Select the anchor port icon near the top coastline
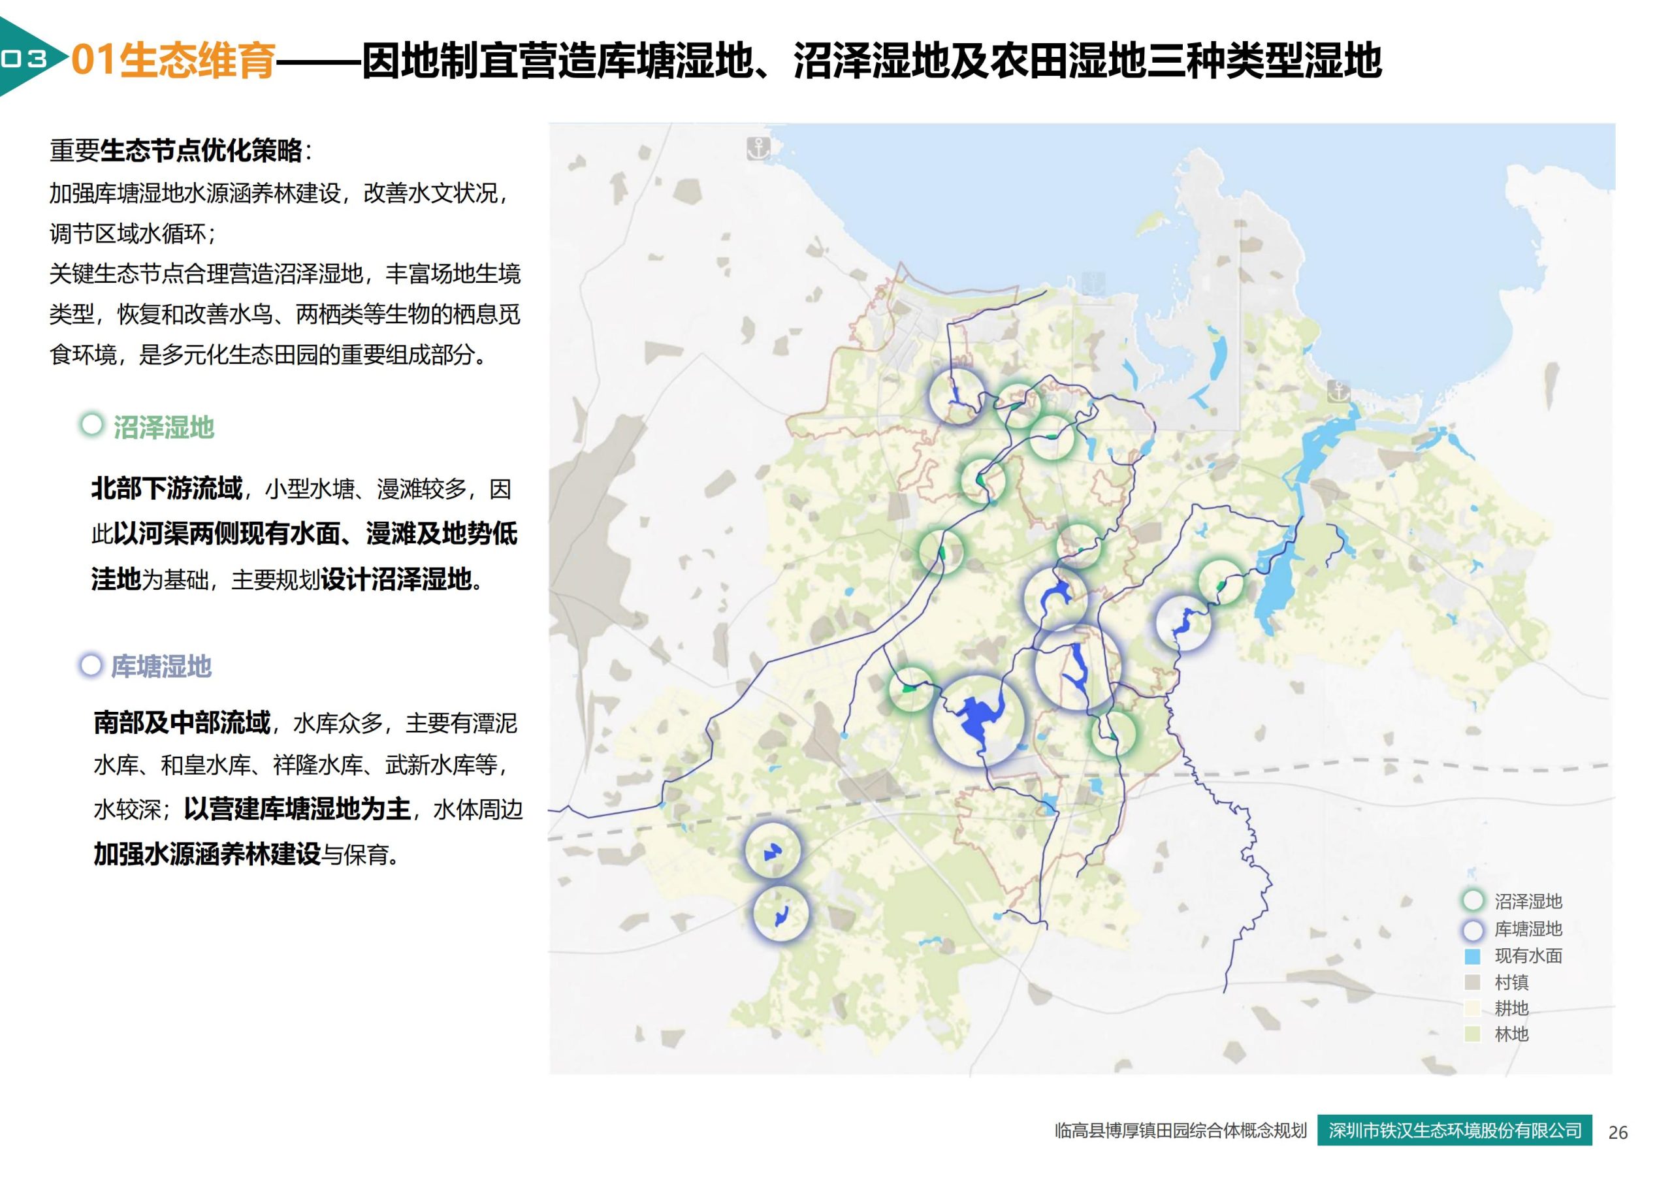 pos(758,150)
